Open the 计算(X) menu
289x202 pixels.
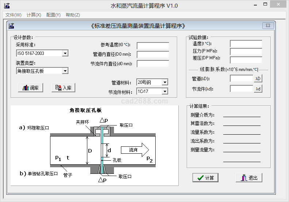point(34,15)
